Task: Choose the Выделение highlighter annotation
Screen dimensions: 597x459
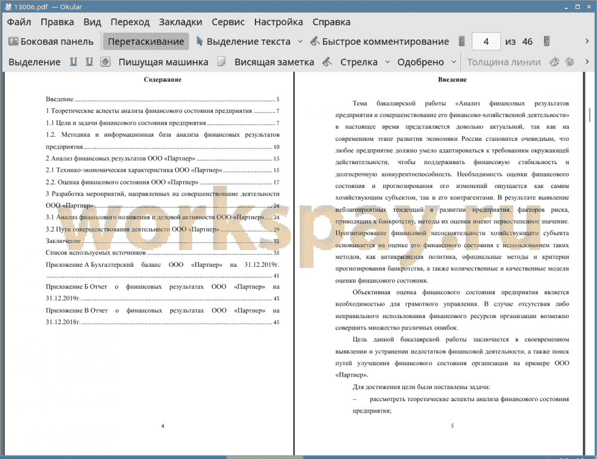Action: 35,62
